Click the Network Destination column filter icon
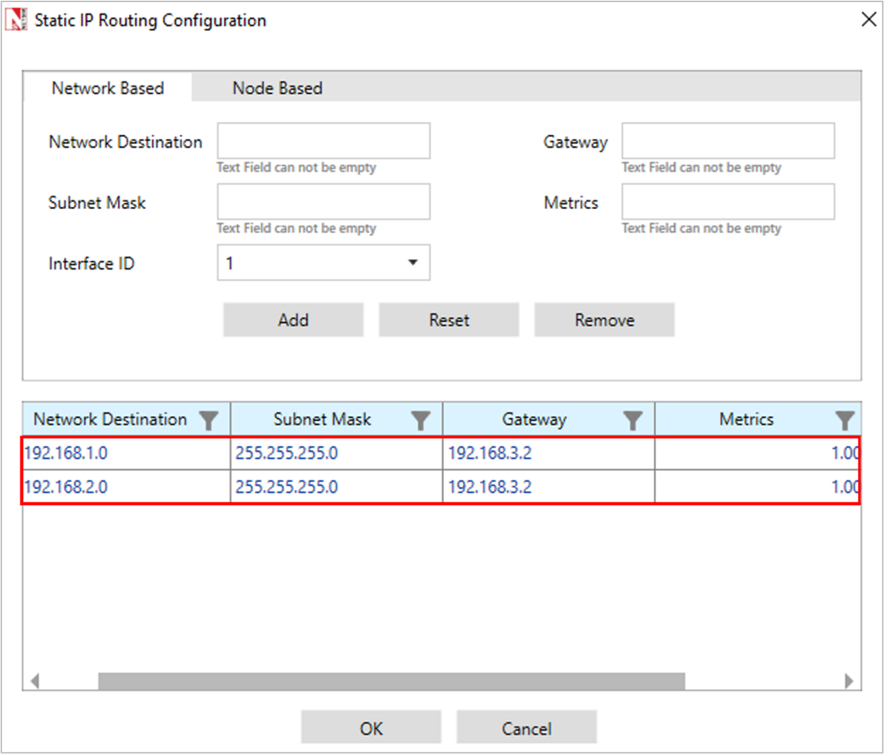This screenshot has height=754, width=884. pyautogui.click(x=208, y=421)
